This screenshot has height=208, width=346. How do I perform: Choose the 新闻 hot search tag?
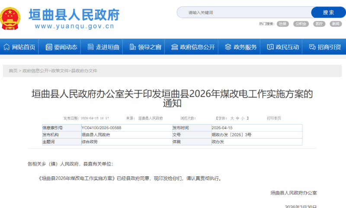tap(336, 24)
